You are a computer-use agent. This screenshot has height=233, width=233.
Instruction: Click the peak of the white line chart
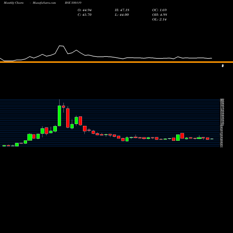pyautogui.click(x=60, y=46)
